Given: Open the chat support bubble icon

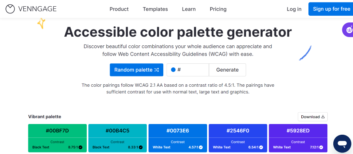Looking at the screenshot, I should click(x=342, y=144).
